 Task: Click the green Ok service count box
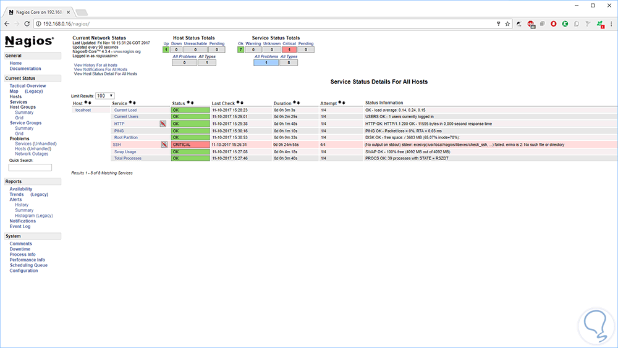[240, 49]
